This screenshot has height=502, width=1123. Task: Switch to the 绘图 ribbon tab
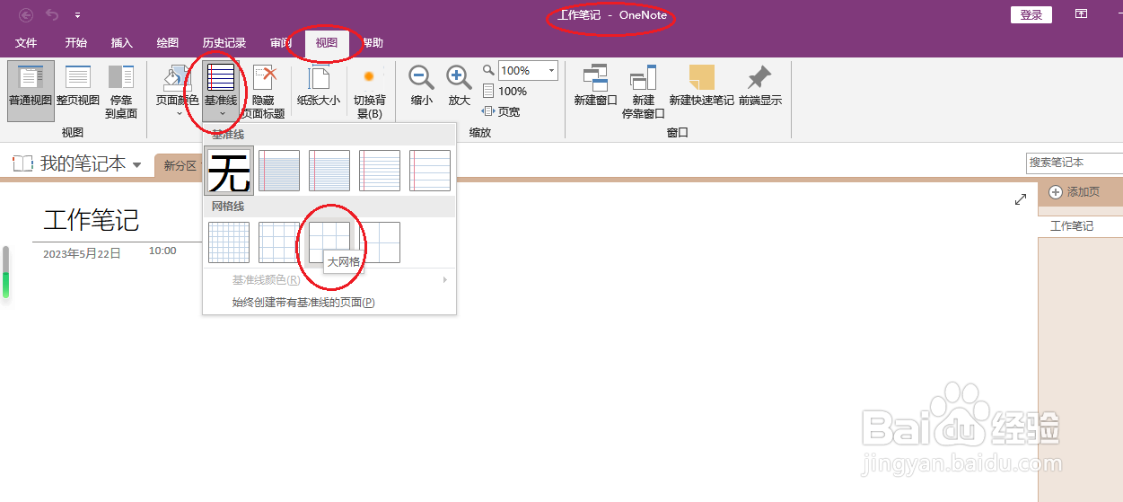(168, 43)
